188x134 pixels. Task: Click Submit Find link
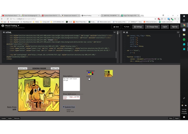(x=70, y=107)
